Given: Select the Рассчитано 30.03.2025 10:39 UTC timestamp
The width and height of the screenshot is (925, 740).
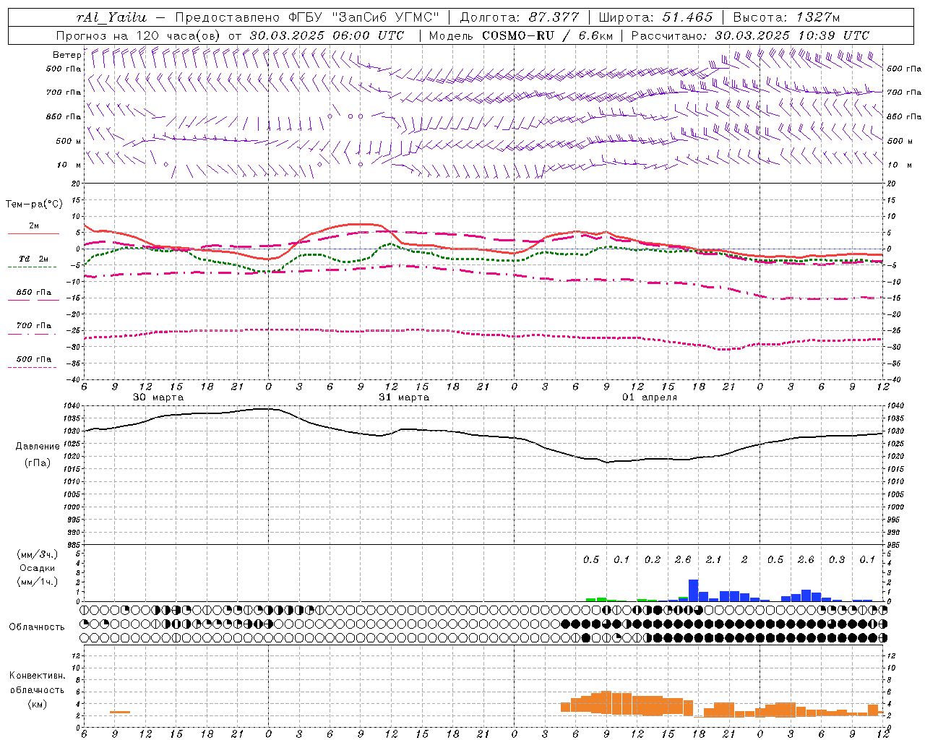Looking at the screenshot, I should point(750,35).
